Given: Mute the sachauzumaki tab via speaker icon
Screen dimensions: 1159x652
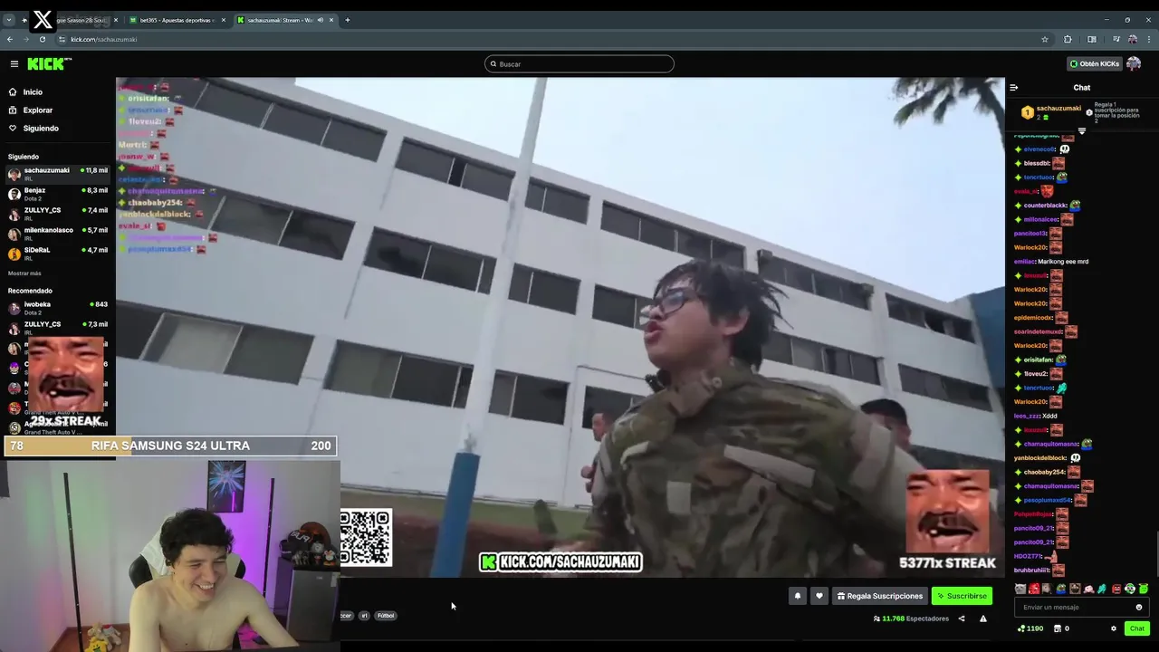Looking at the screenshot, I should click(x=321, y=20).
